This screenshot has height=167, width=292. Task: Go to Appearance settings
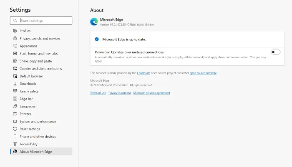click(41, 46)
